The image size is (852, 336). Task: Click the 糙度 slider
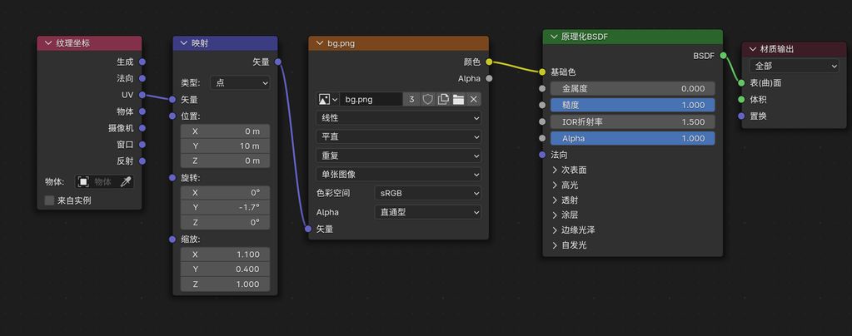click(x=632, y=105)
